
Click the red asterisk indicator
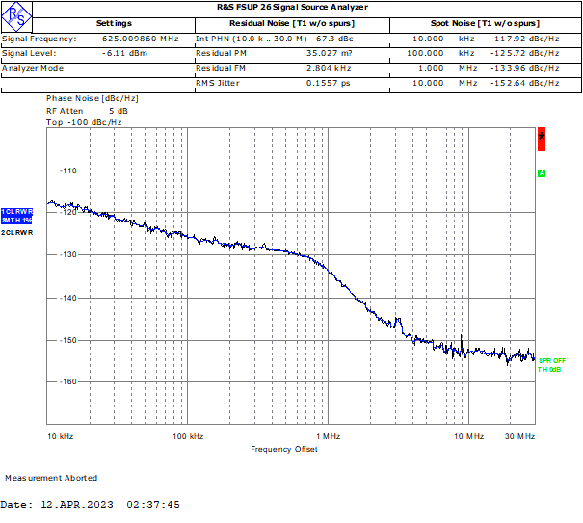(x=542, y=139)
